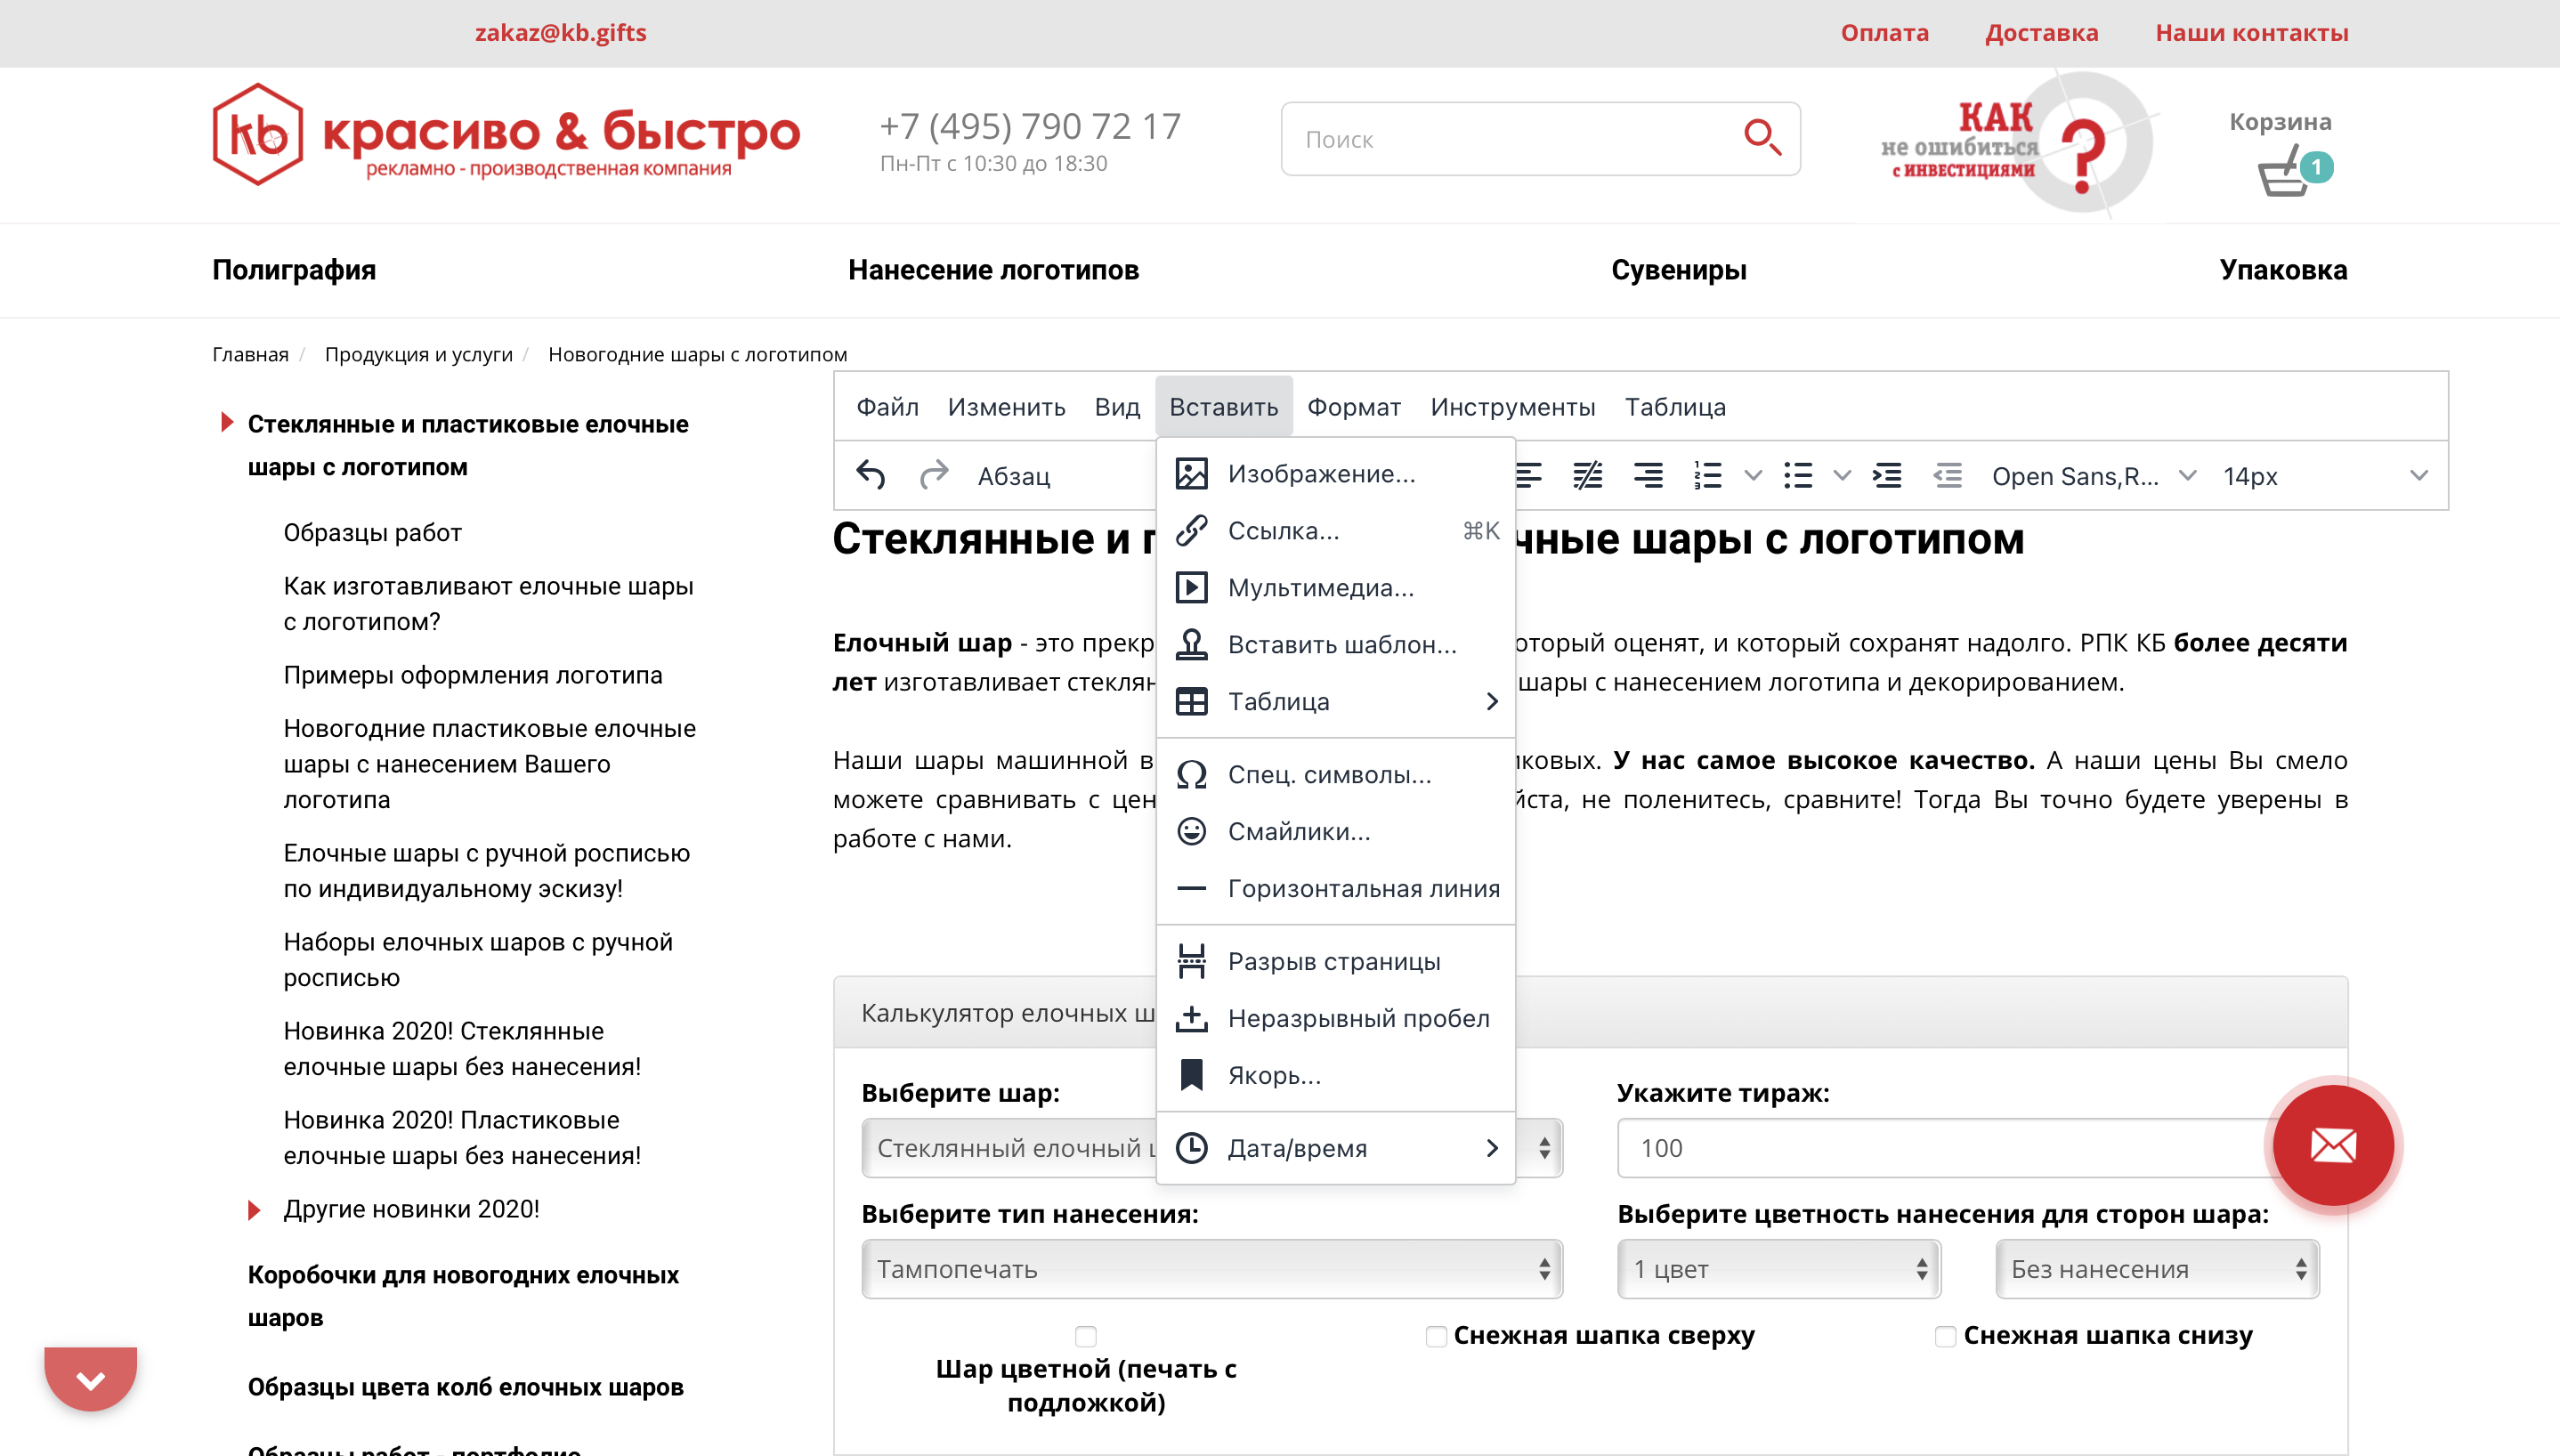The height and width of the screenshot is (1456, 2560).
Task: Choose Изображение... from the insert menu
Action: point(1335,474)
